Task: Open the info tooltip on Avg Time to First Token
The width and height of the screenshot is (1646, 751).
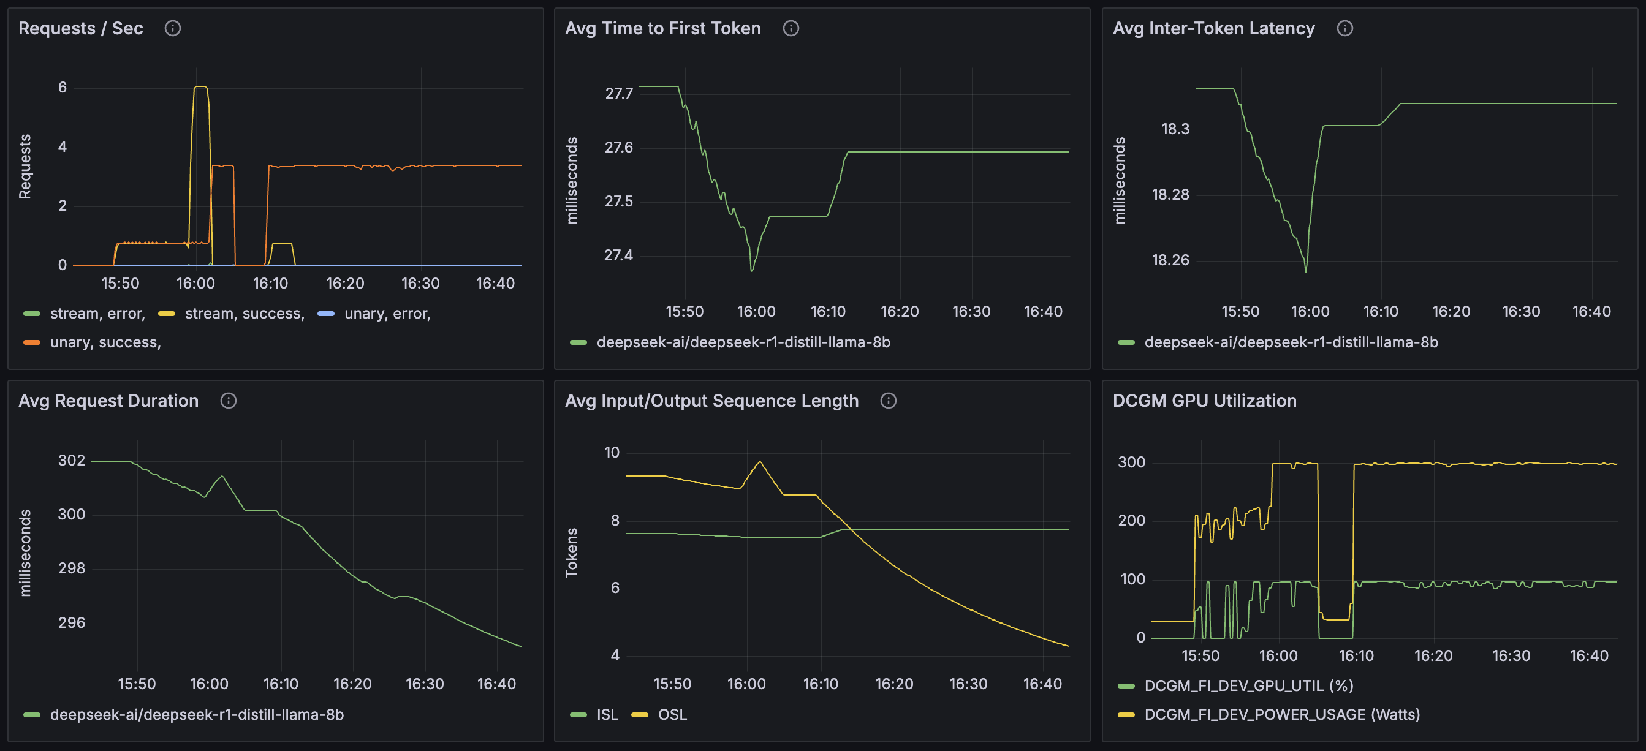Action: pyautogui.click(x=791, y=28)
